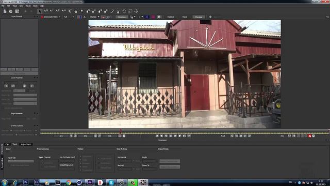330x186 pixels.
Task: Click the Horizontal search area field
Action: (x=124, y=161)
